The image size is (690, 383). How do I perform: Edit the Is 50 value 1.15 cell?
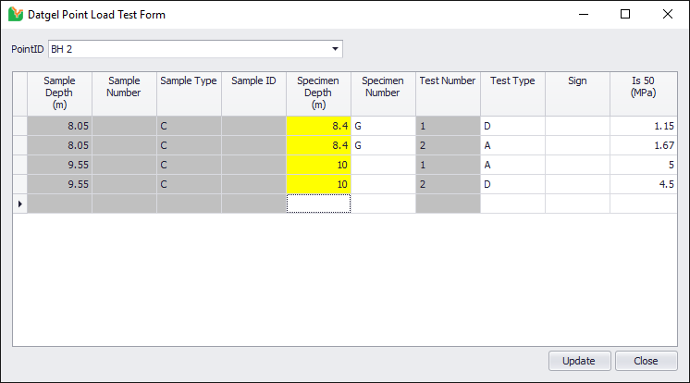pos(643,126)
